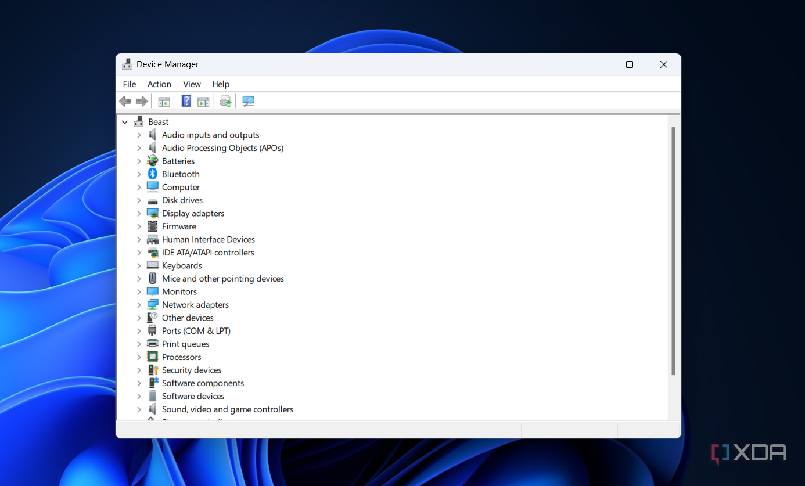Image resolution: width=805 pixels, height=486 pixels.
Task: Click the Network adapters category icon
Action: click(153, 305)
